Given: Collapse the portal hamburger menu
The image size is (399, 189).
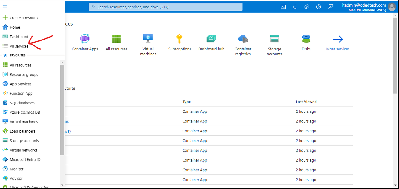Looking at the screenshot, I should point(5,7).
